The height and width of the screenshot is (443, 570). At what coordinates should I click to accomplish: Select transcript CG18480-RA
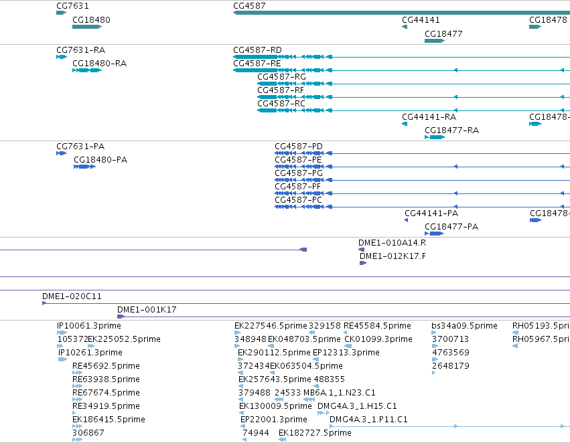pos(99,63)
